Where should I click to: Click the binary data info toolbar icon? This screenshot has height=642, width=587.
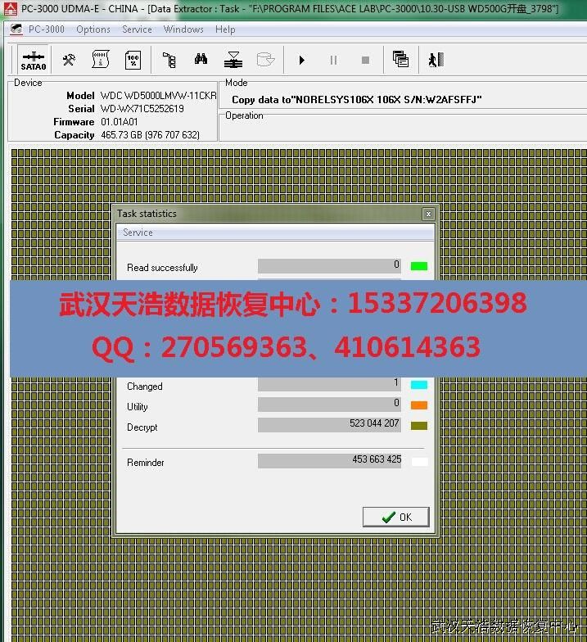click(x=101, y=60)
